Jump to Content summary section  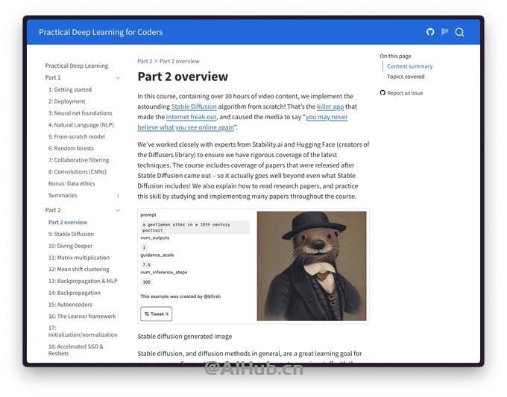point(409,66)
